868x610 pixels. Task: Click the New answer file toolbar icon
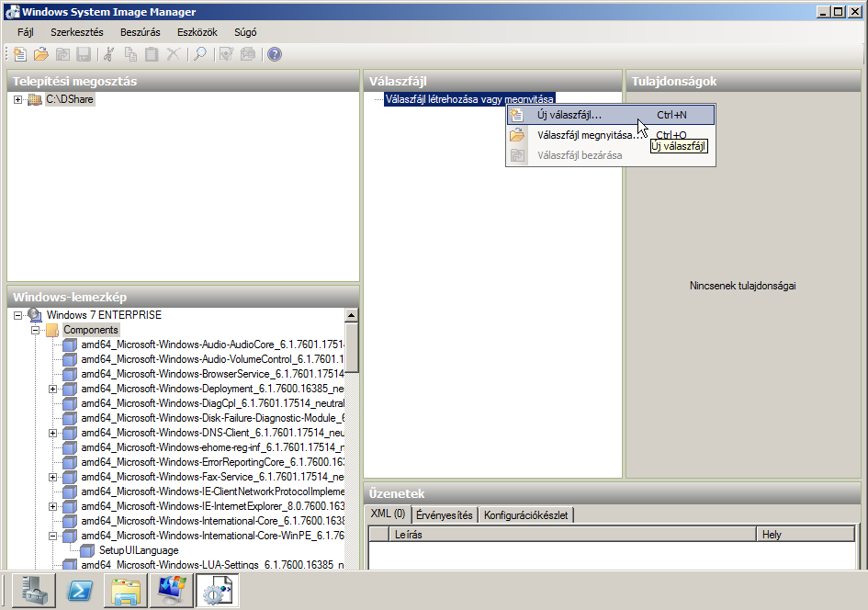[x=20, y=54]
